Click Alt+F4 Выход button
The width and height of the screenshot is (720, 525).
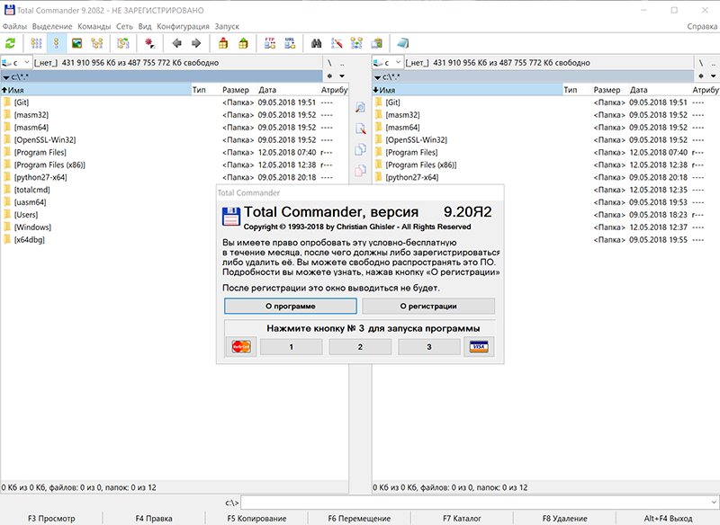point(668,518)
